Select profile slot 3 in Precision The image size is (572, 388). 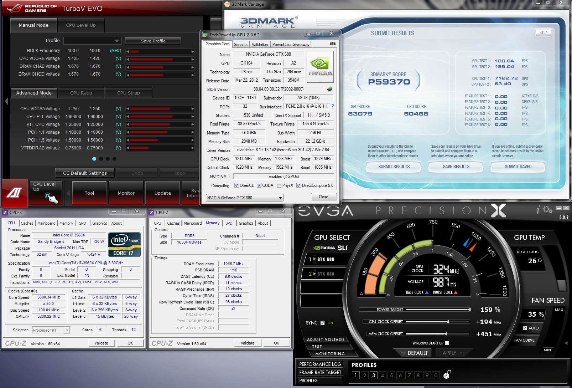(x=373, y=375)
